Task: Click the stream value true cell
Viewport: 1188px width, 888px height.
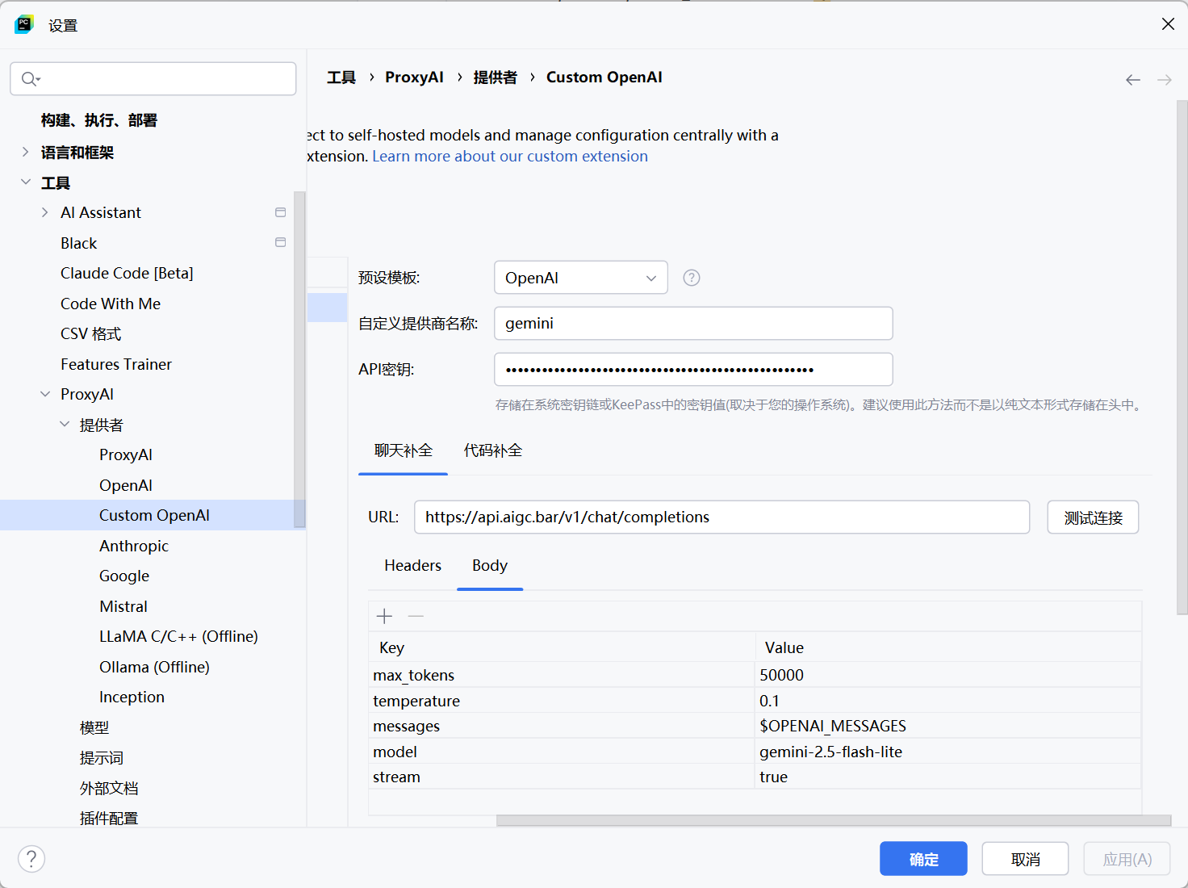Action: (x=947, y=777)
